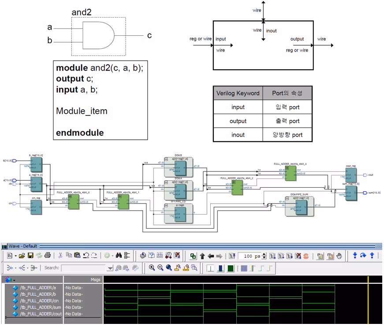This screenshot has height=327, width=384.
Task: Click the Zoom Out magnifier icon
Action: [x=160, y=268]
